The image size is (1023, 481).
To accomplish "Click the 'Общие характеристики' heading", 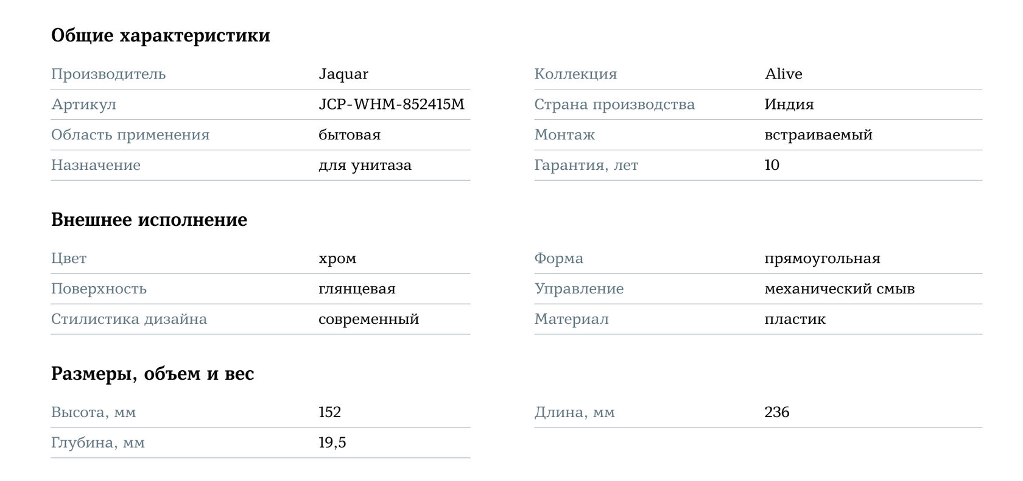I will tap(160, 35).
